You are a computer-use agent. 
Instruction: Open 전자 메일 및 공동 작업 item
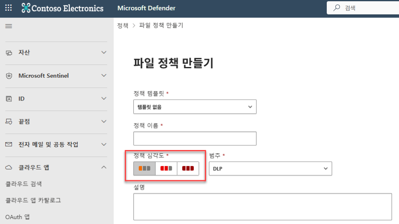click(x=56, y=144)
